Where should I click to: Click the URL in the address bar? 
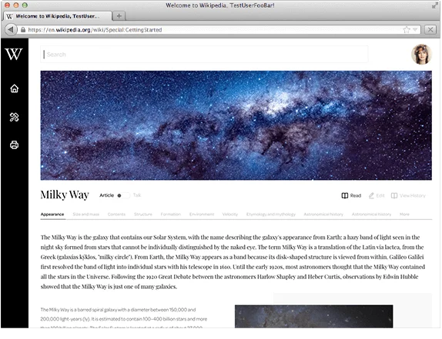coord(95,30)
